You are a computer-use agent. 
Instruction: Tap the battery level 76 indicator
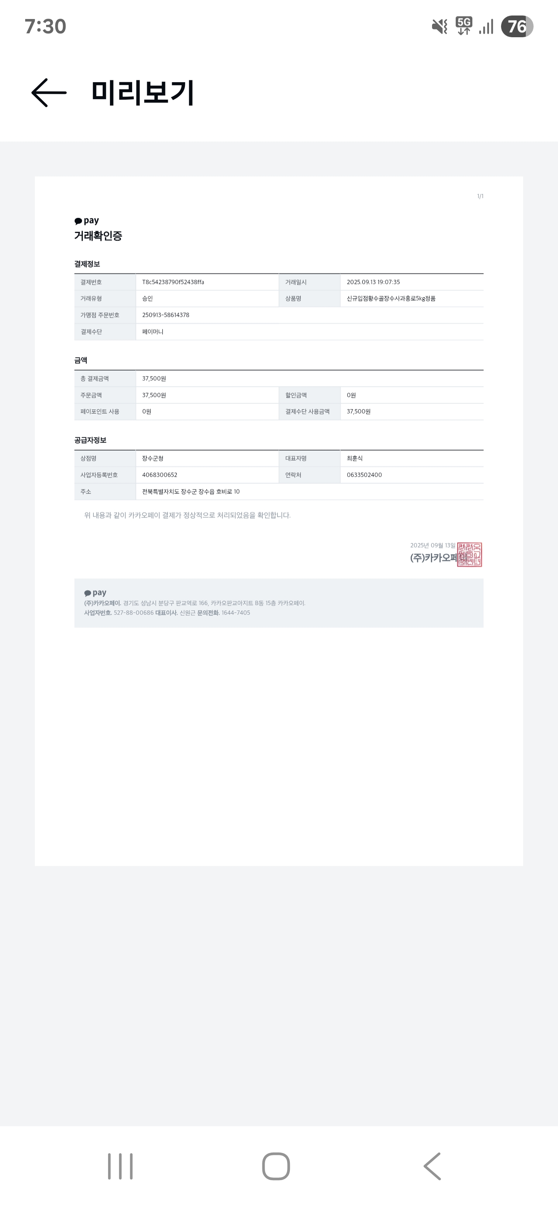[x=517, y=26]
